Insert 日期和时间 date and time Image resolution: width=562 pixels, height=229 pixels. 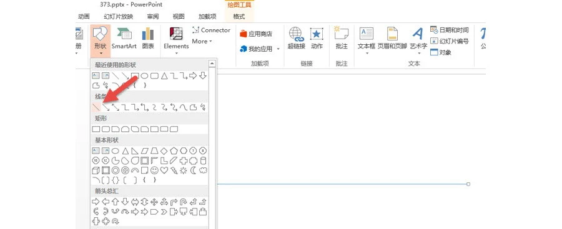[x=450, y=30]
